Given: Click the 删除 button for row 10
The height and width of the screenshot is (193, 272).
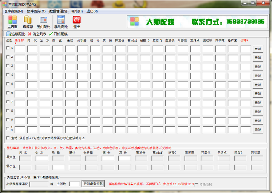Looking at the screenshot, I should coord(258,129).
